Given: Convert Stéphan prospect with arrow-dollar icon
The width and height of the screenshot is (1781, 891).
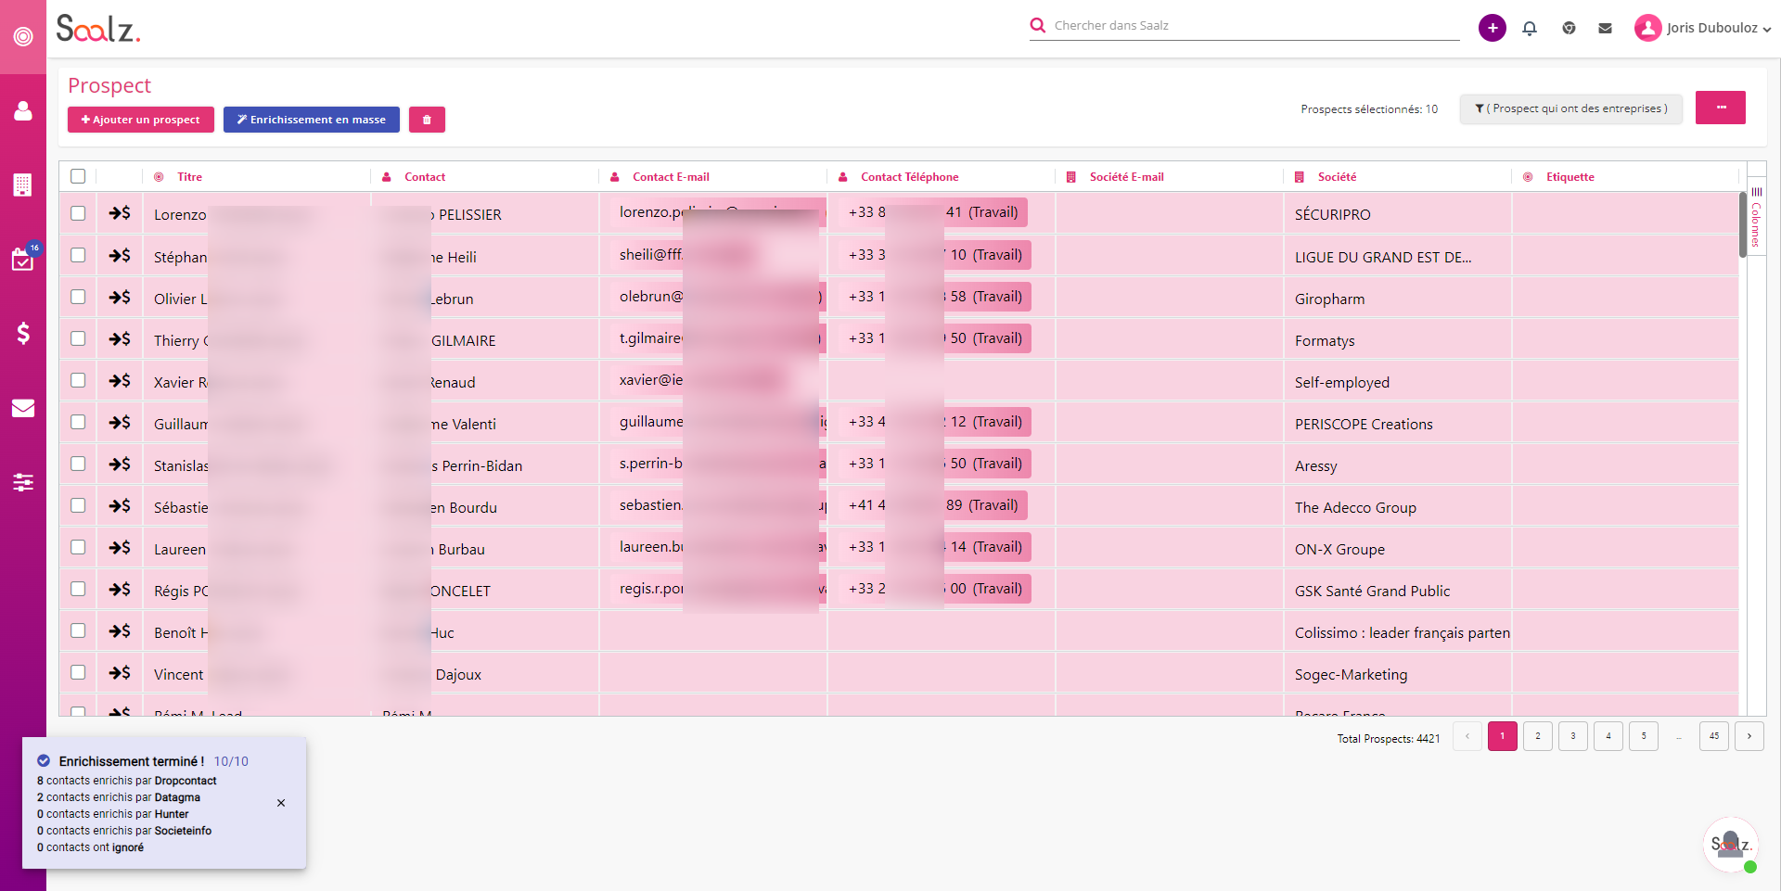Looking at the screenshot, I should point(120,255).
